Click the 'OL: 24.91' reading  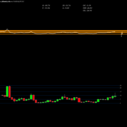click(x=87, y=11)
